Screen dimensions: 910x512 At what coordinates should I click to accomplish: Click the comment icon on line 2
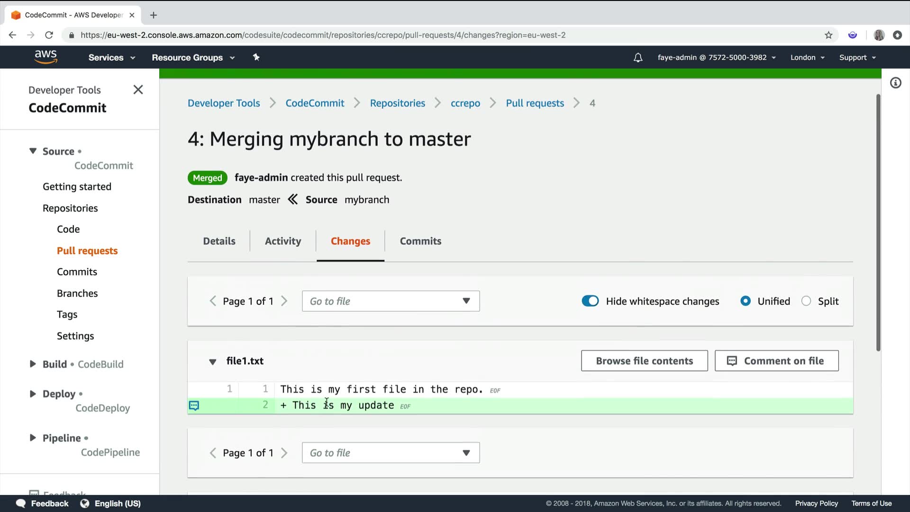pos(194,406)
